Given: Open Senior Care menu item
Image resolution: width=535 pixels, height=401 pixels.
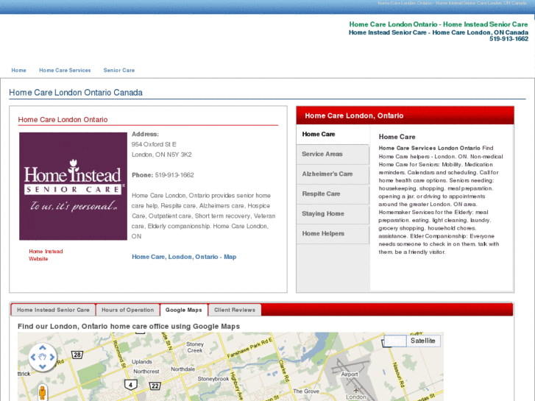Looking at the screenshot, I should pyautogui.click(x=119, y=71).
